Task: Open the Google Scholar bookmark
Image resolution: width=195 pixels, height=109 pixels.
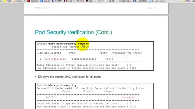Action: coord(157,1)
